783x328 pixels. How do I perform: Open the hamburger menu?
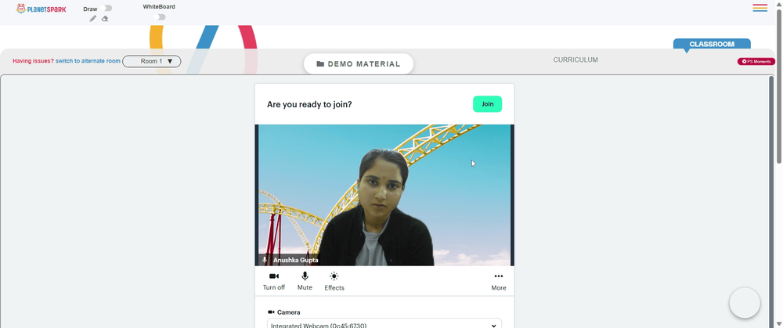pos(760,8)
